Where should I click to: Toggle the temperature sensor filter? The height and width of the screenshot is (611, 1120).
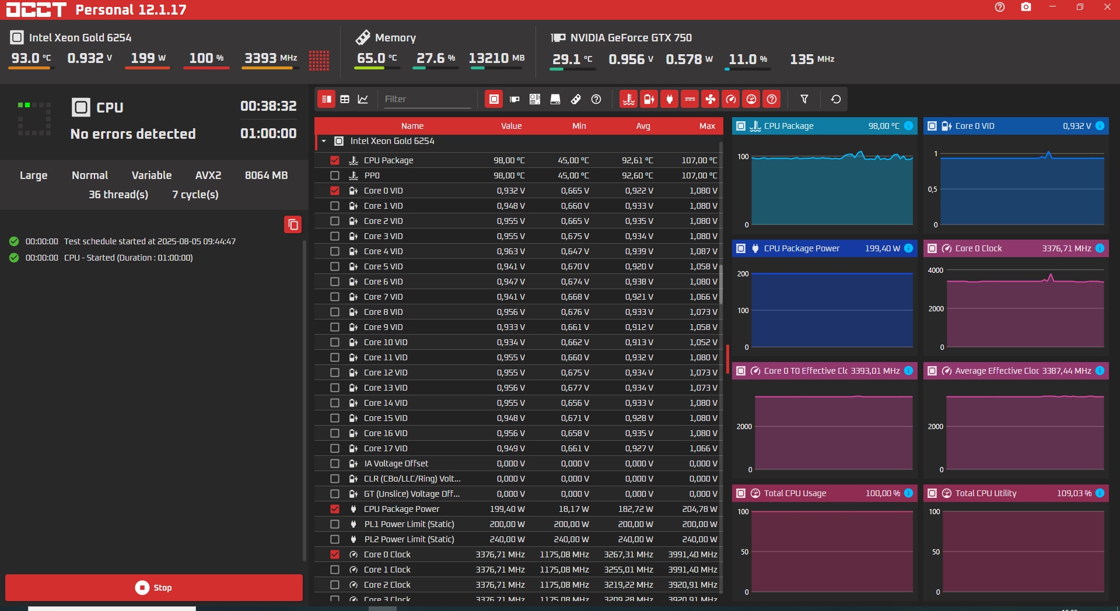point(628,99)
